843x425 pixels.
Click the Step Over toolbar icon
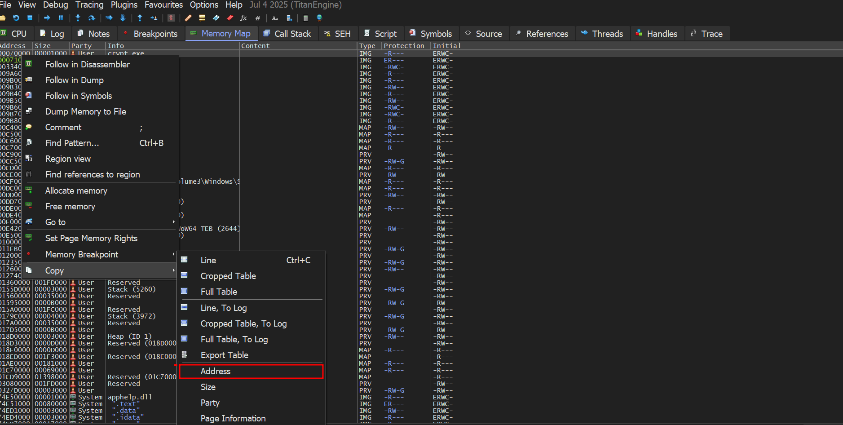[92, 18]
